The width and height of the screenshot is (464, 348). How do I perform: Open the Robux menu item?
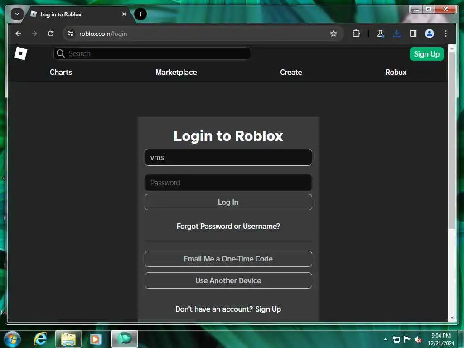click(396, 72)
